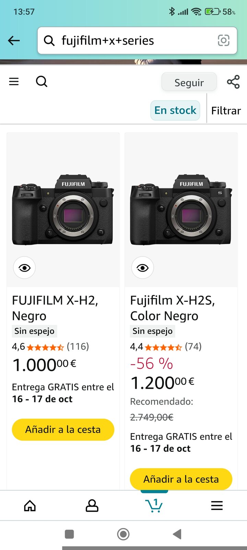Follow the store with Seguir

[x=189, y=82]
